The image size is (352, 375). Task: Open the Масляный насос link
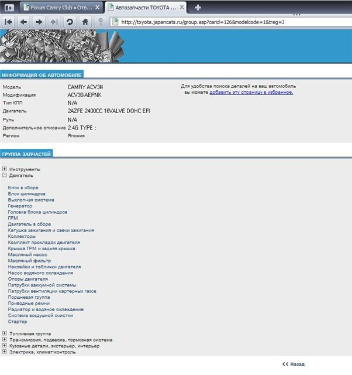click(27, 255)
